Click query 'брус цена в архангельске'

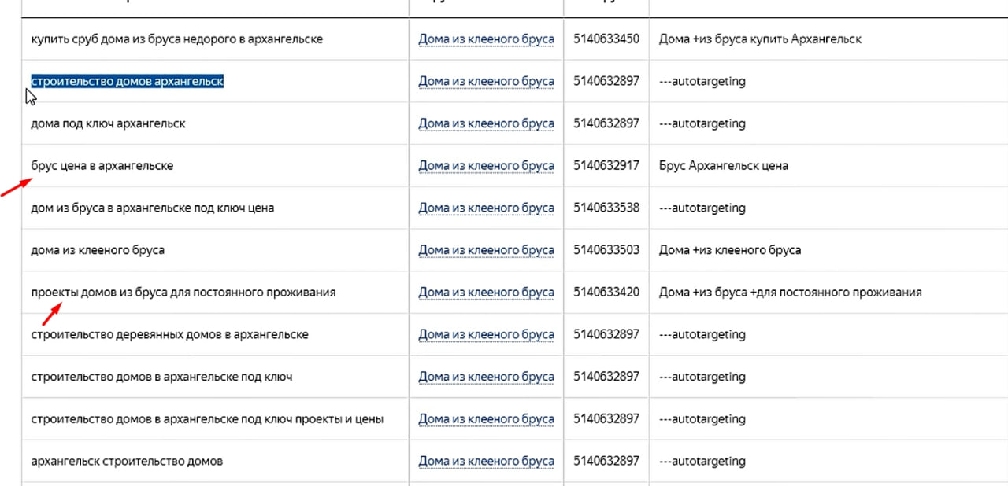point(102,166)
